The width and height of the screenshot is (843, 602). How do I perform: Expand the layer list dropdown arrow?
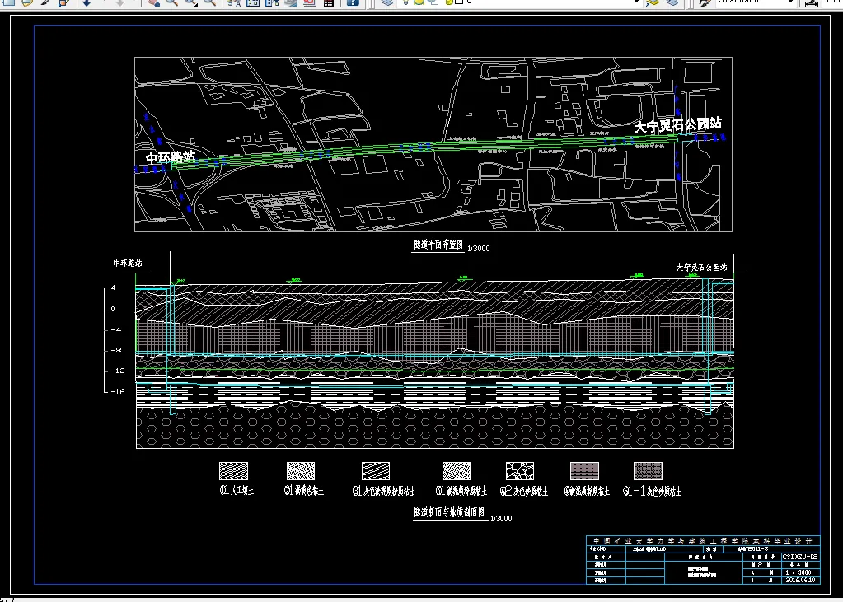tap(637, 2)
